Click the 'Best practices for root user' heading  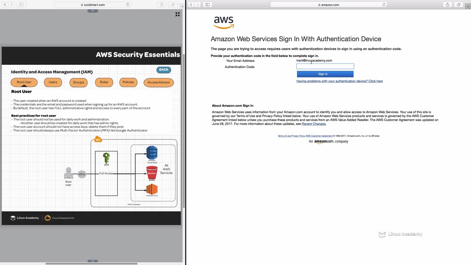point(33,116)
